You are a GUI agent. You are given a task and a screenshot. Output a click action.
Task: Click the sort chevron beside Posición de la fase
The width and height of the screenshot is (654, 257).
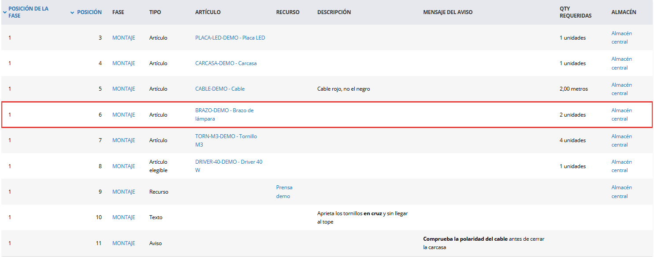(x=5, y=12)
